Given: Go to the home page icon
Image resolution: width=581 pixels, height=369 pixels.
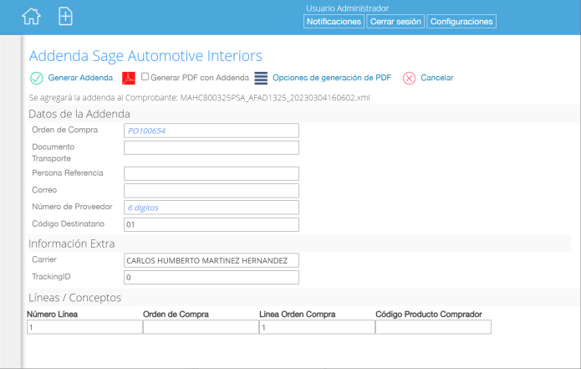Looking at the screenshot, I should tap(31, 17).
